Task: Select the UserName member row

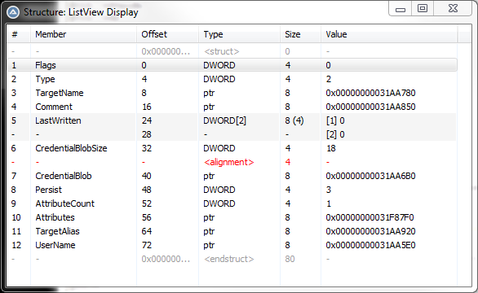Action: (x=232, y=245)
